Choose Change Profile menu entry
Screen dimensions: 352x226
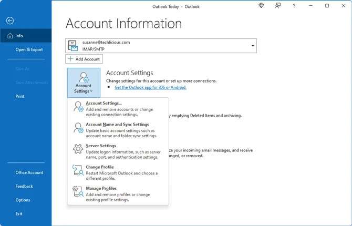coord(118,172)
